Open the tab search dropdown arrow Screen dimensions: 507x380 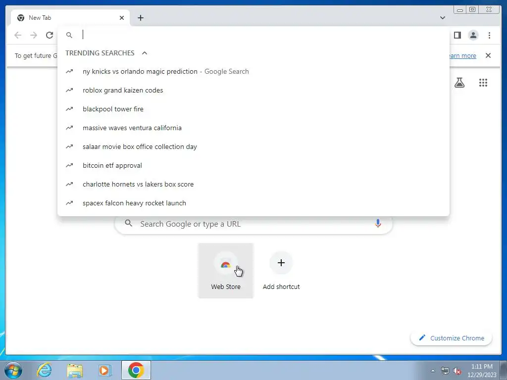[x=442, y=18]
